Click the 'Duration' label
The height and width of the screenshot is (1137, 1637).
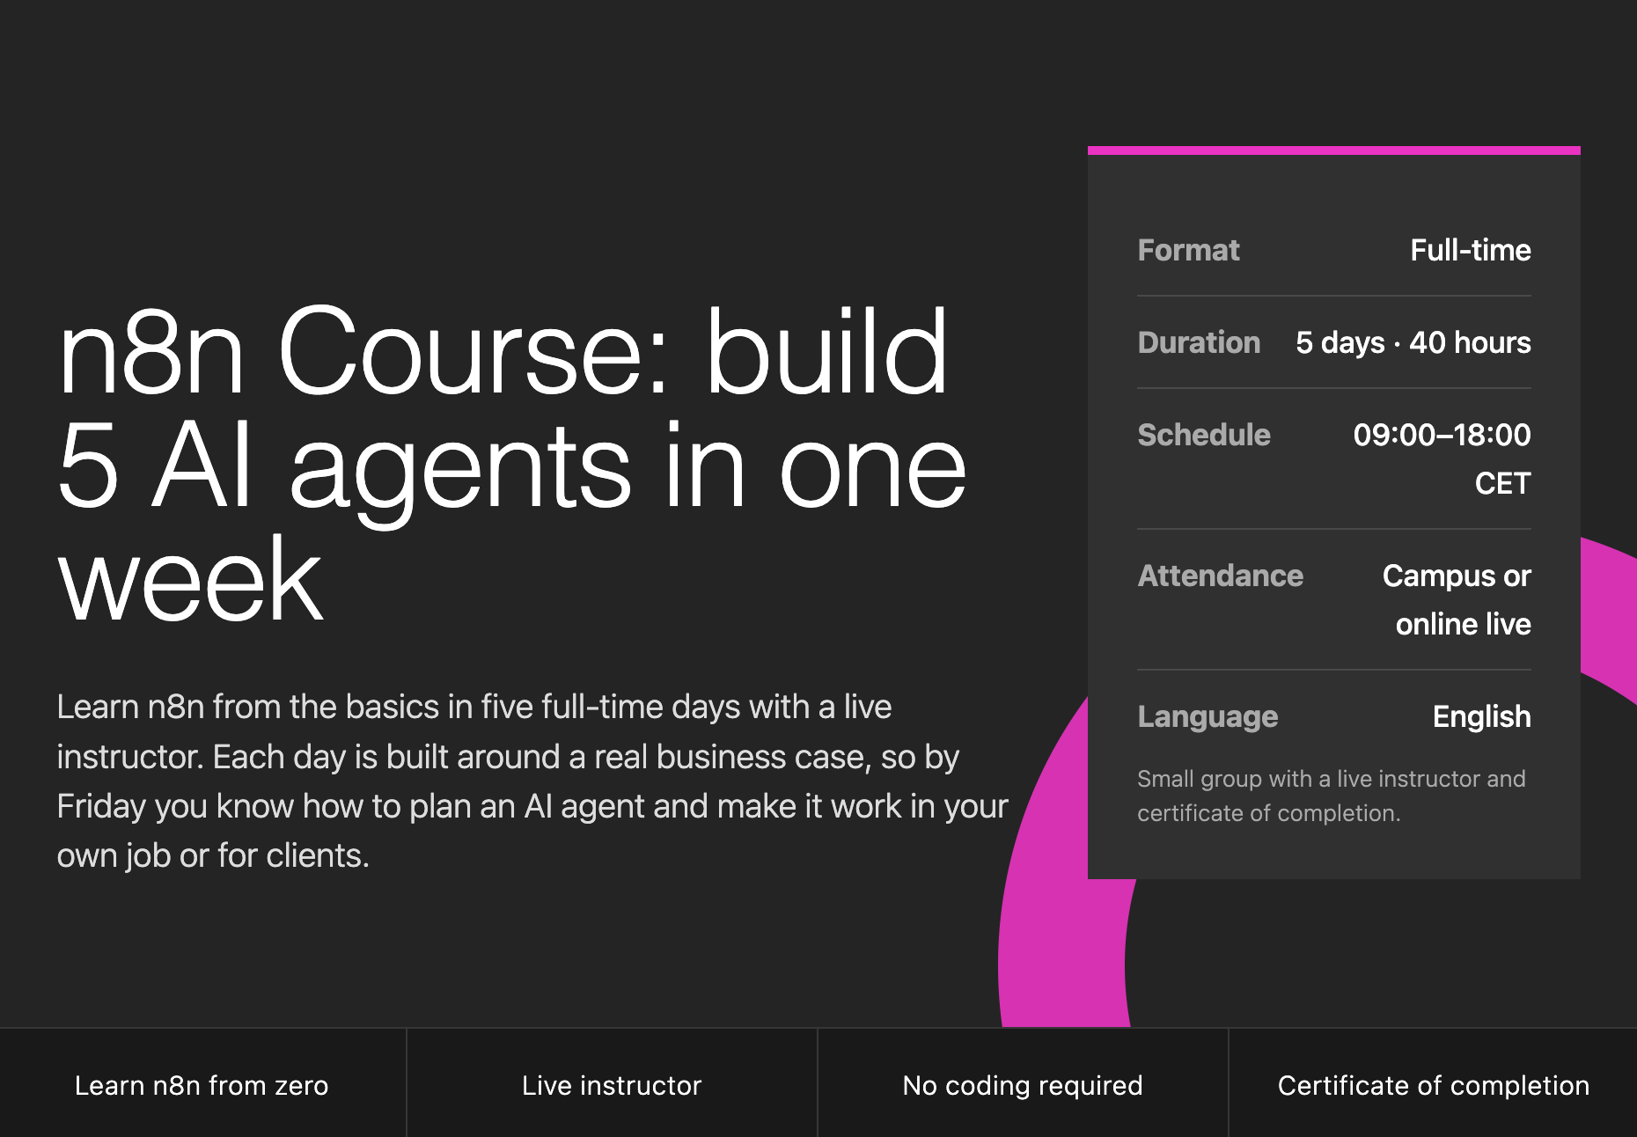tap(1199, 342)
